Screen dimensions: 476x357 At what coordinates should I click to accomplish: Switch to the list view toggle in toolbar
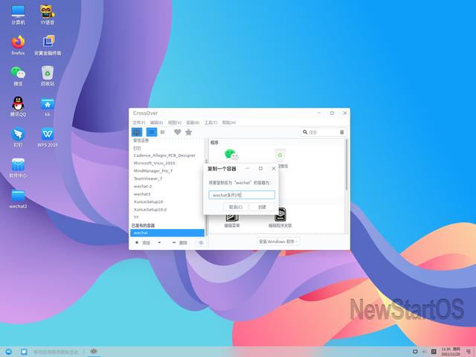coord(162,132)
